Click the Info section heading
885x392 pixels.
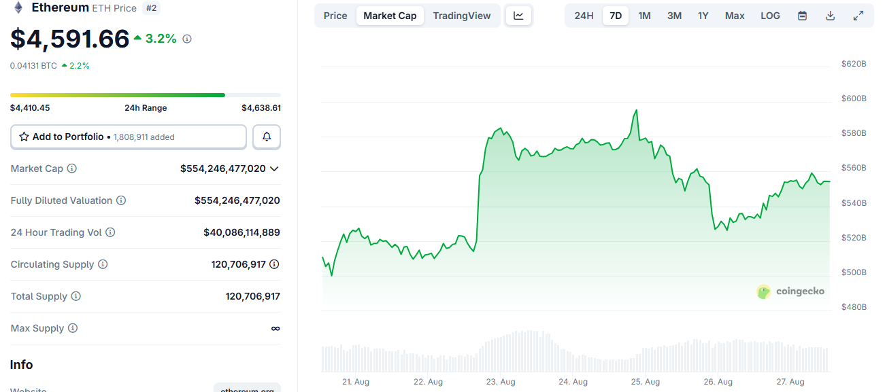click(x=21, y=365)
